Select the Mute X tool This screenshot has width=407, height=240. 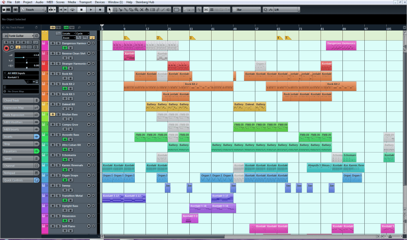click(x=142, y=10)
